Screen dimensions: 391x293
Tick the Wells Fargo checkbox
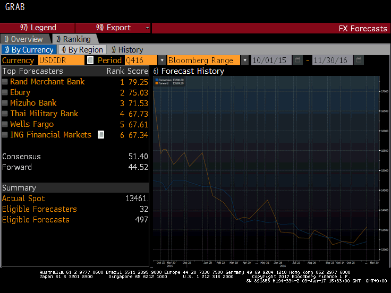click(5, 124)
